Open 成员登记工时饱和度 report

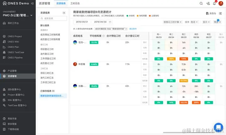coord(50,39)
